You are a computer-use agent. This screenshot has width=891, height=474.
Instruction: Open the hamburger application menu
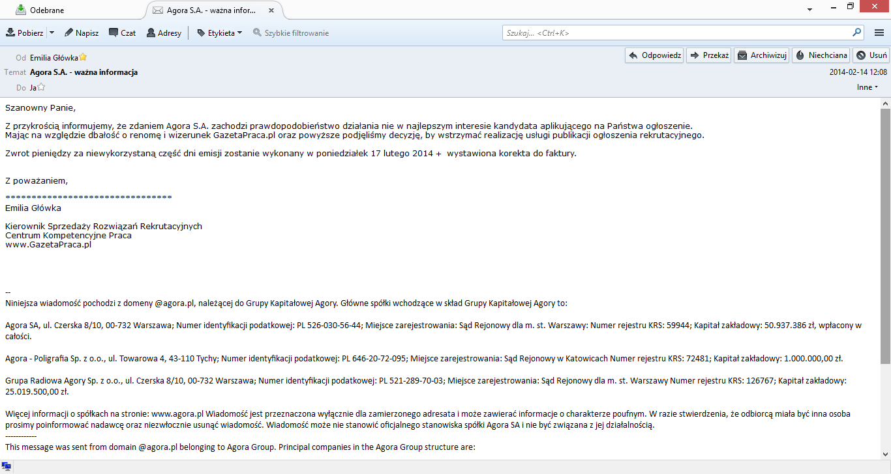click(879, 33)
